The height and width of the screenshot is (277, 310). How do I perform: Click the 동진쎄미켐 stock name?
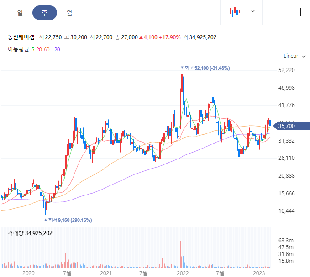click(x=21, y=37)
